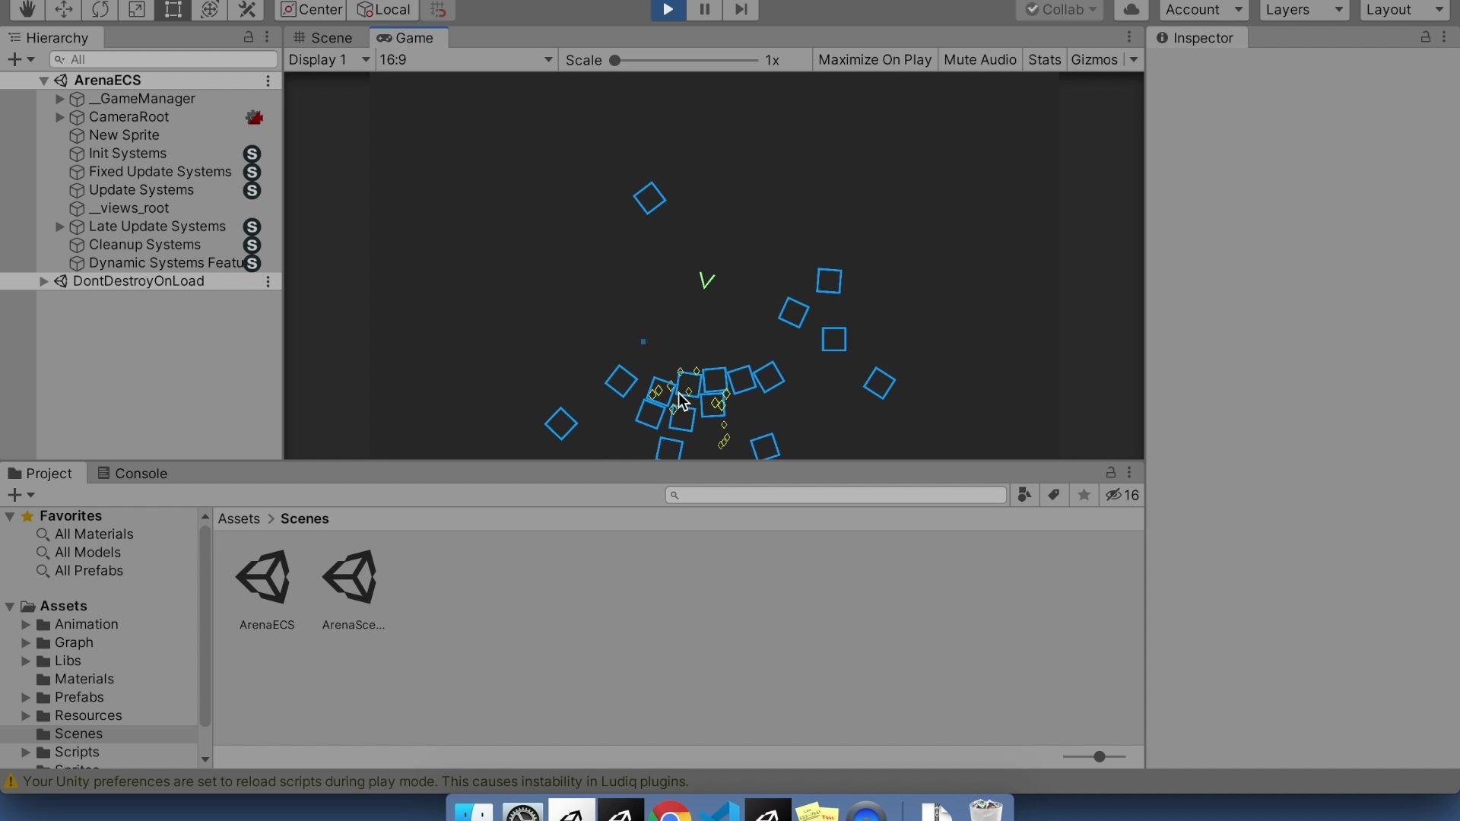The image size is (1460, 821).
Task: Toggle Gizmos in Game view
Action: pyautogui.click(x=1093, y=59)
